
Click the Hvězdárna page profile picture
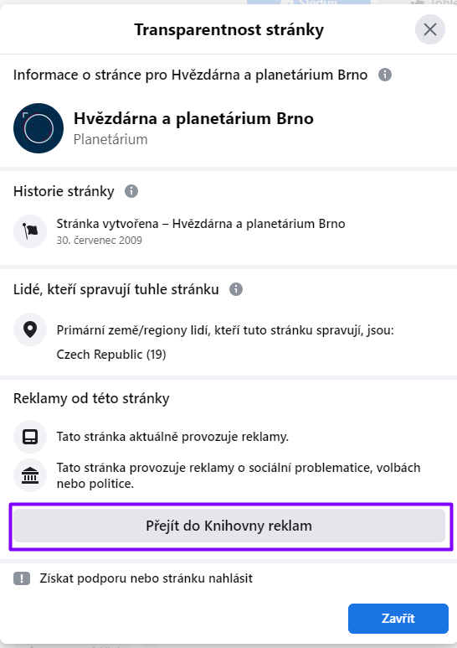coord(39,128)
